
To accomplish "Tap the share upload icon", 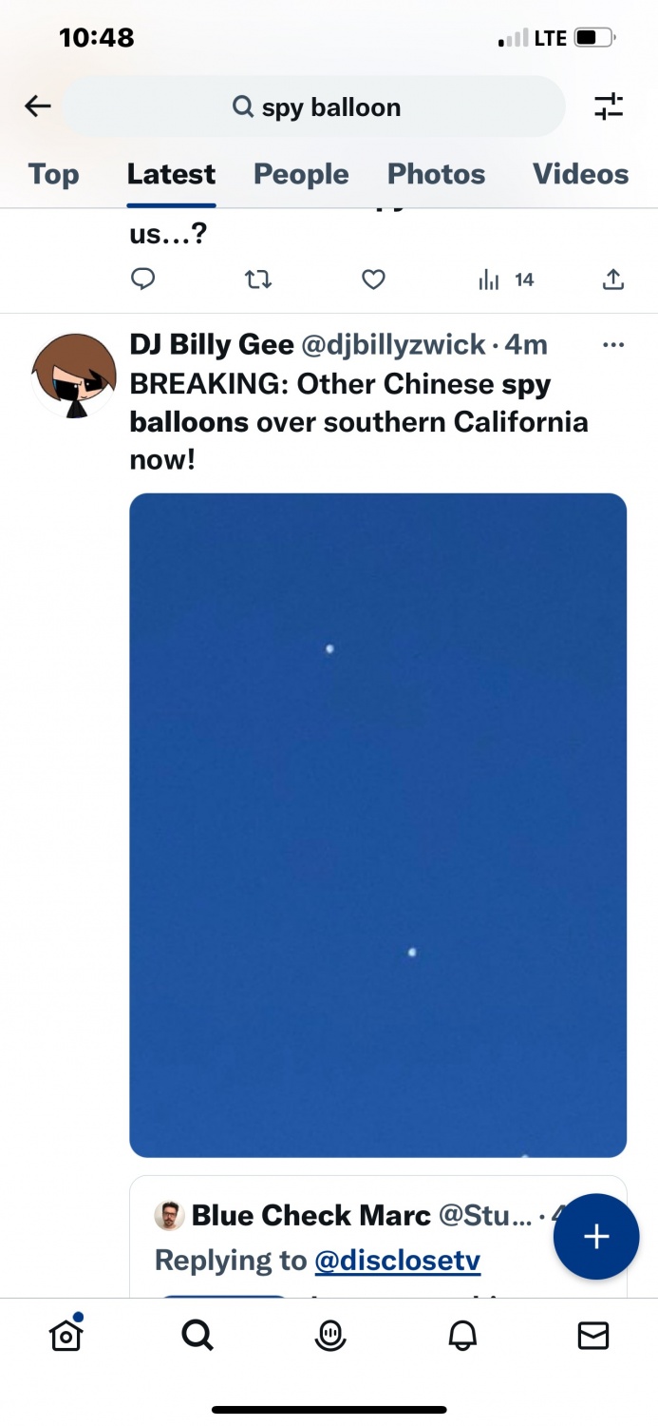I will (x=613, y=279).
